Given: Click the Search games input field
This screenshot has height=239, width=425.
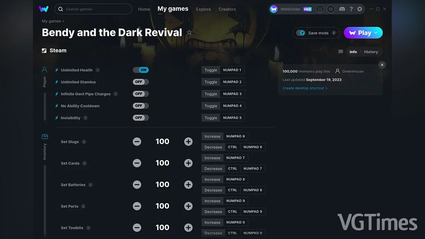Looking at the screenshot, I should pos(93,9).
